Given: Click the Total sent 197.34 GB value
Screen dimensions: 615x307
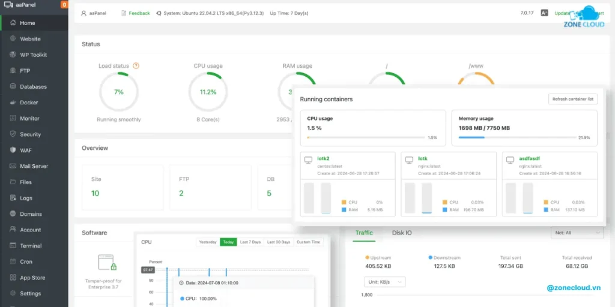Looking at the screenshot, I should (x=510, y=266).
